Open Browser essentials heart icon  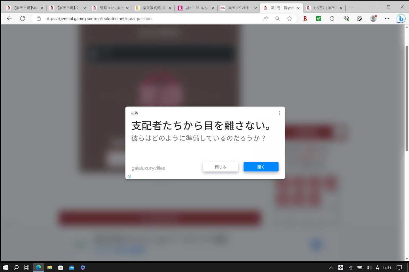[346, 18]
